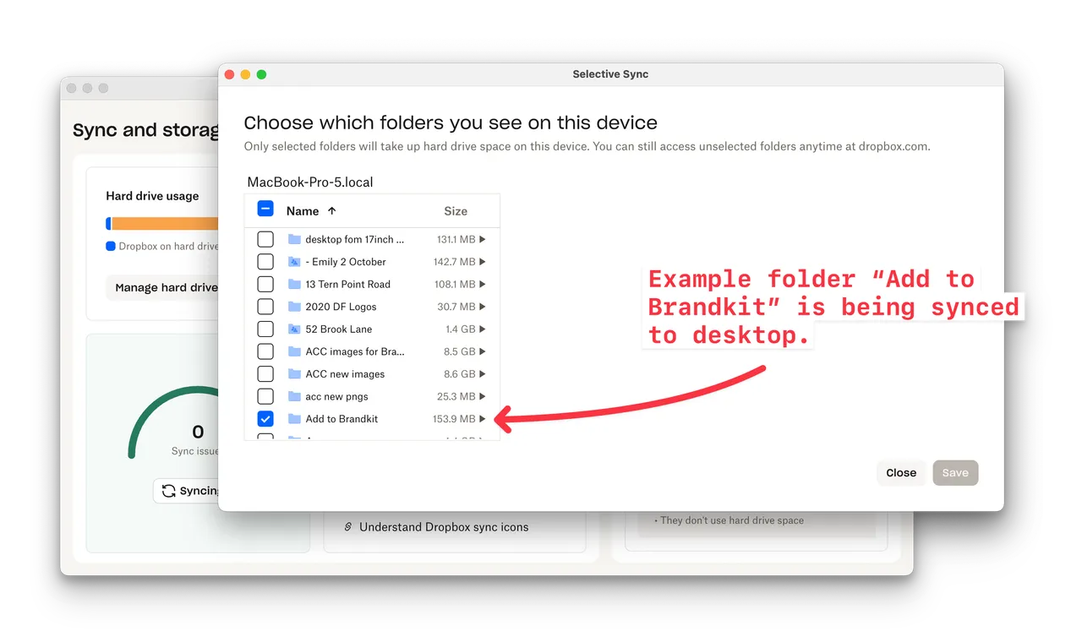Expand the acc new pngs folder disclosure triangle
The width and height of the screenshot is (1082, 642).
coord(483,397)
